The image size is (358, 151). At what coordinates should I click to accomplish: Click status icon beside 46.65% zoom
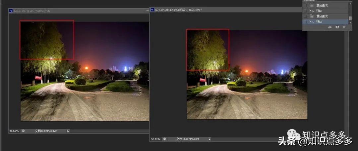coord(23,131)
